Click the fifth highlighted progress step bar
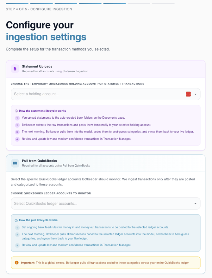 [115, 3]
